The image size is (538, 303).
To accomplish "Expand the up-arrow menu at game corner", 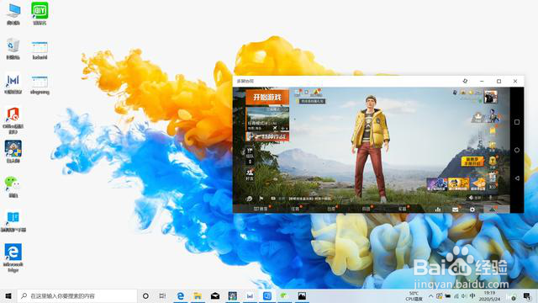I will pos(492,210).
